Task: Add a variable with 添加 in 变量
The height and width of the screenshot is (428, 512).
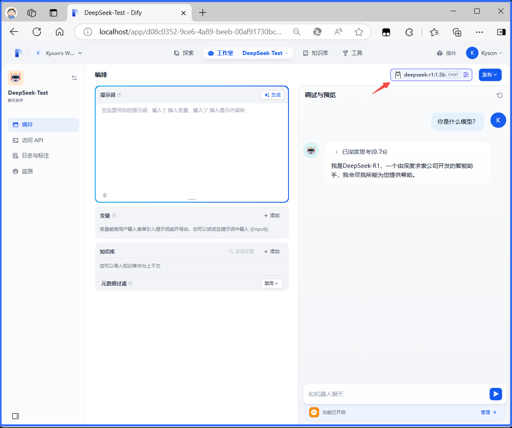Action: click(272, 216)
